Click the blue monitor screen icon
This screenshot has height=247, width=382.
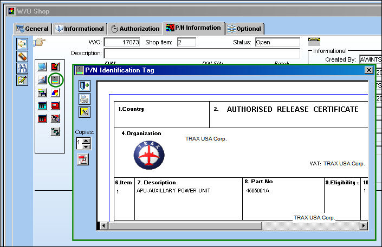point(42,66)
